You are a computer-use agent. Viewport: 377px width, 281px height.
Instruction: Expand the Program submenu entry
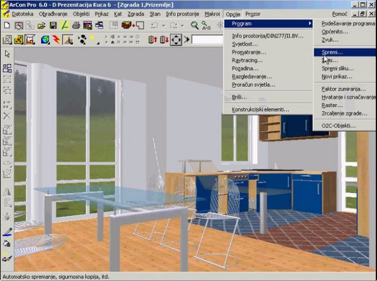(268, 23)
